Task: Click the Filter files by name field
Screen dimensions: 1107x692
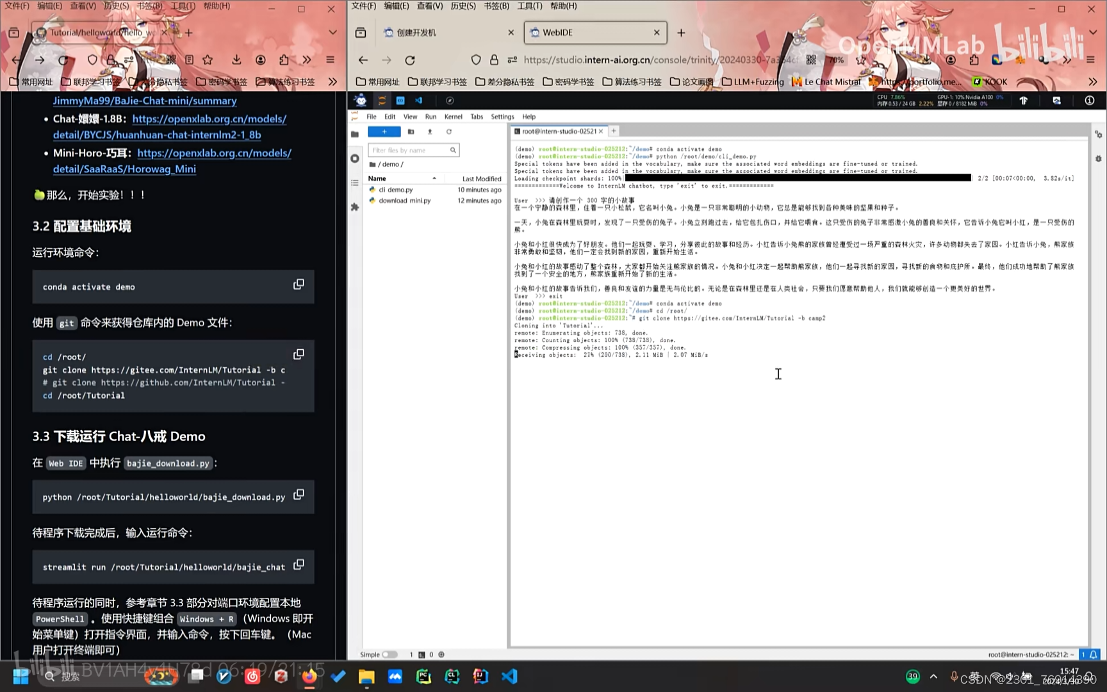Action: 413,150
